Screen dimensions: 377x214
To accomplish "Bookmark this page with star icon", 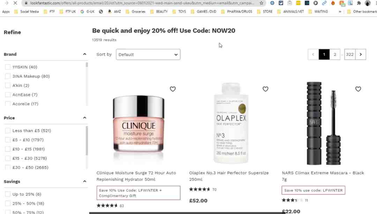I will pyautogui.click(x=261, y=3).
